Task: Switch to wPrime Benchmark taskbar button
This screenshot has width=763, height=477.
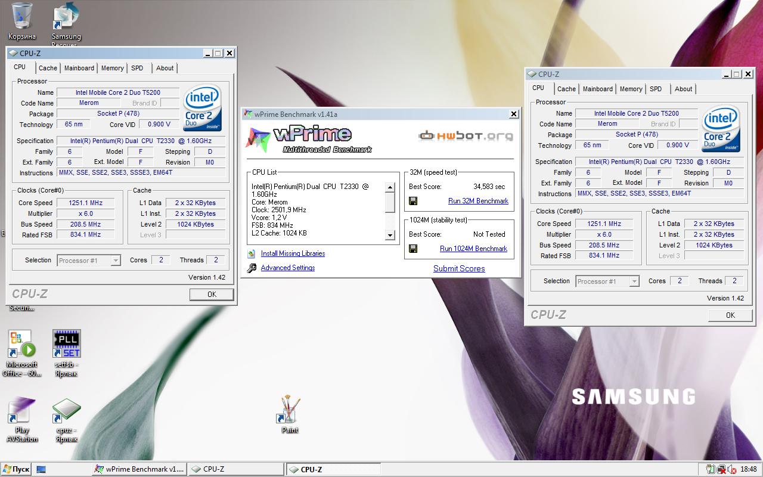Action: coord(140,469)
